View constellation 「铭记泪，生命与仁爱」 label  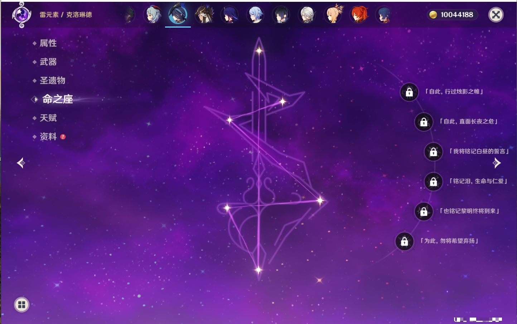(x=478, y=181)
